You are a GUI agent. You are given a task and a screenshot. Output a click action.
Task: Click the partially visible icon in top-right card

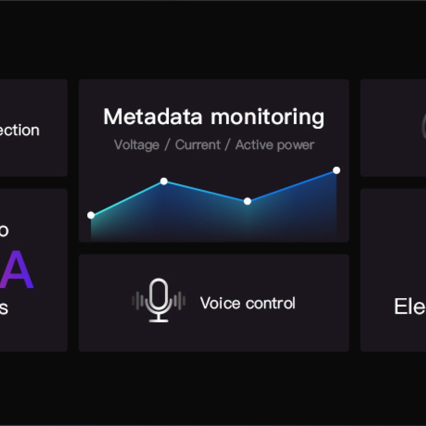point(423,127)
